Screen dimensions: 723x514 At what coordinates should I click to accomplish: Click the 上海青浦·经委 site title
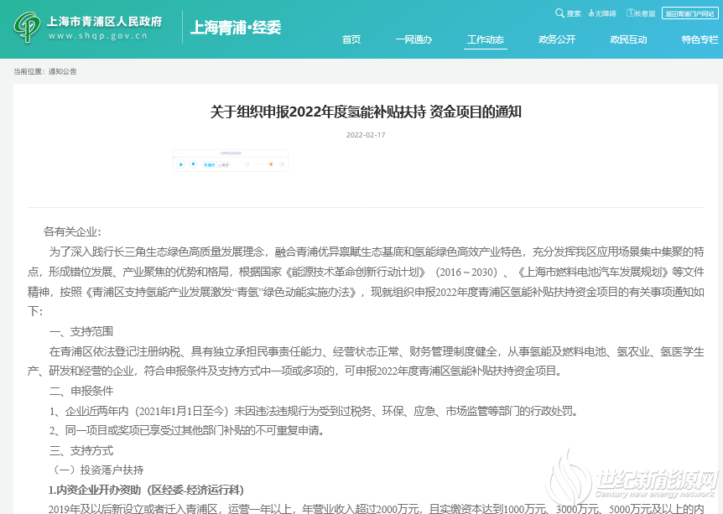236,28
